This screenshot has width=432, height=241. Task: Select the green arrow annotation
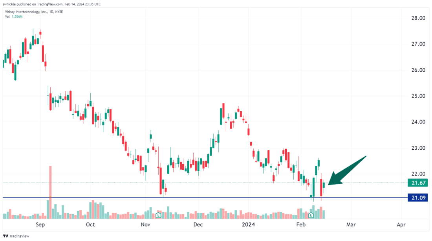point(348,170)
